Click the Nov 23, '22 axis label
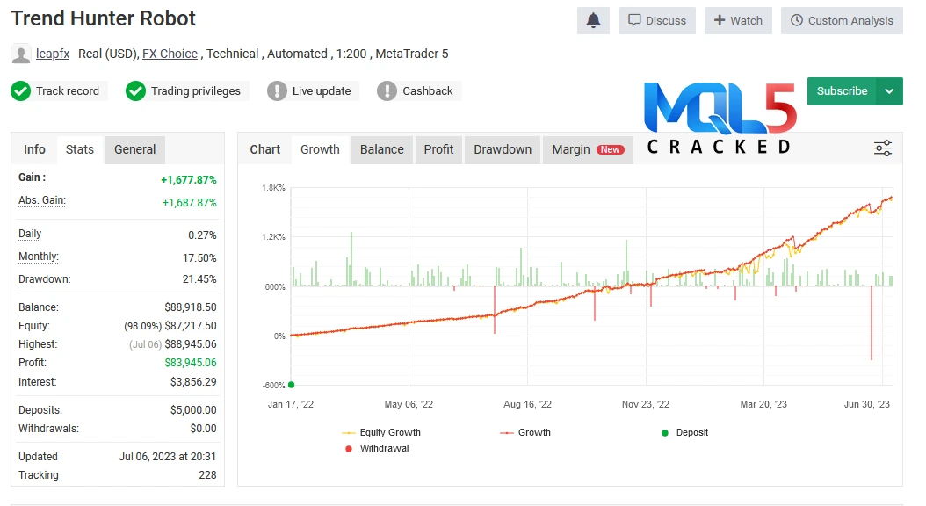This screenshot has height=506, width=926. (646, 404)
